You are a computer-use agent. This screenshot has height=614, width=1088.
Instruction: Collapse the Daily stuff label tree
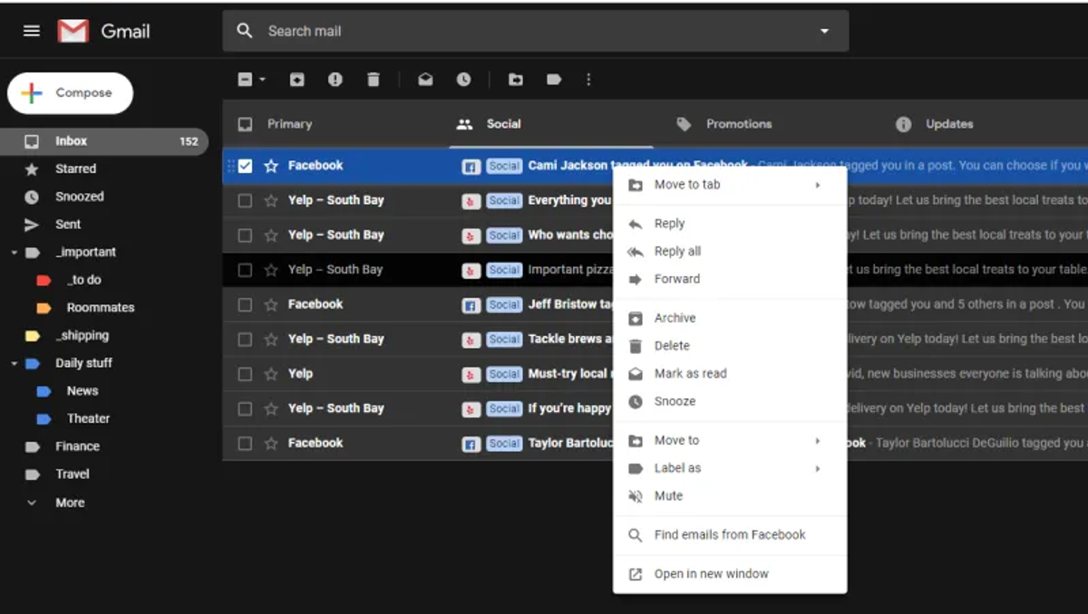coord(15,363)
